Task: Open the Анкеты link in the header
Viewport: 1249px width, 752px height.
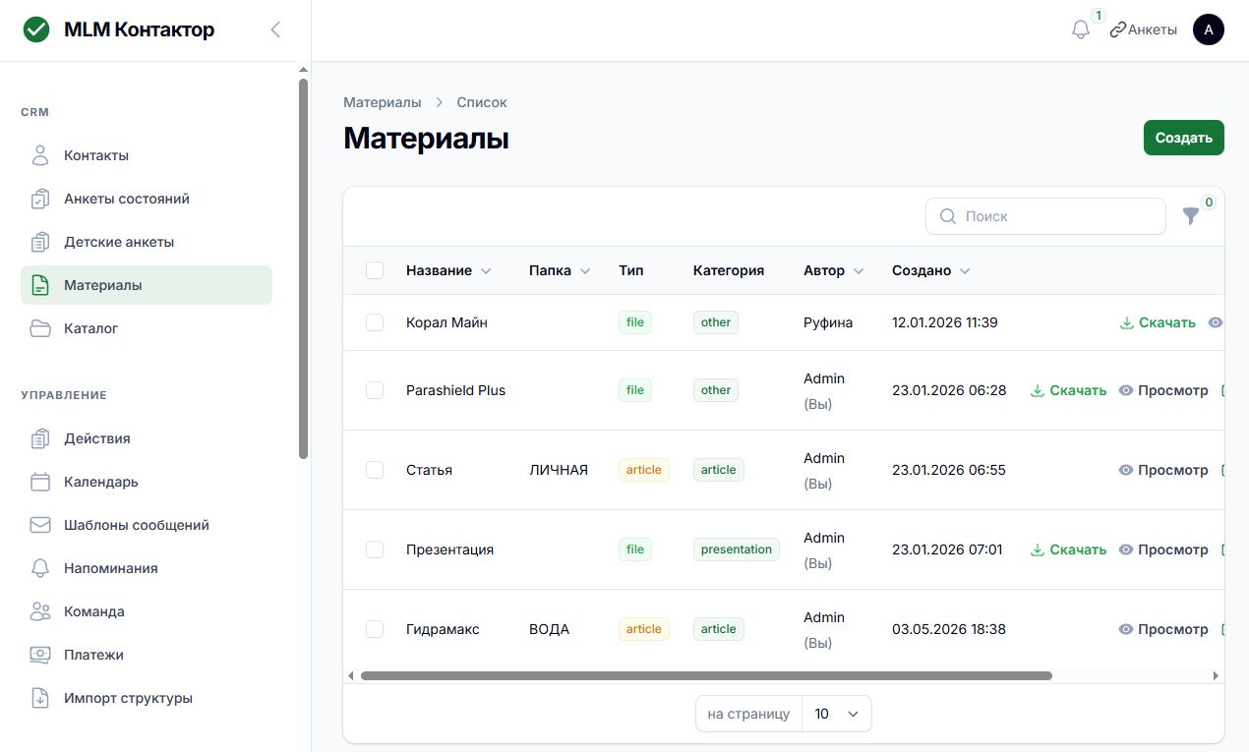Action: 1143,29
